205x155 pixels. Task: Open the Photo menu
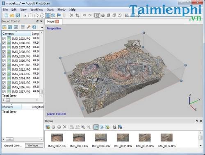tap(61, 9)
